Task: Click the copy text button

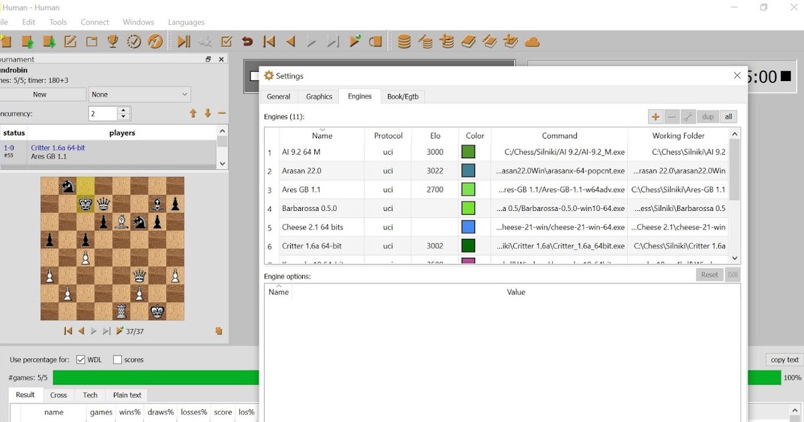Action: point(784,359)
